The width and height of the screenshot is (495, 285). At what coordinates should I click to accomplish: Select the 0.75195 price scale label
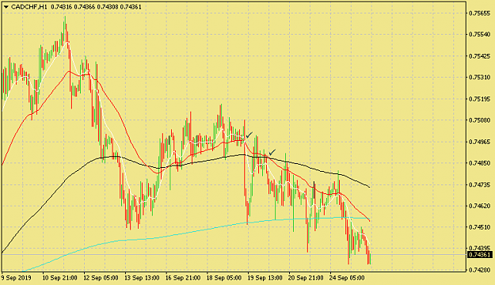479,99
